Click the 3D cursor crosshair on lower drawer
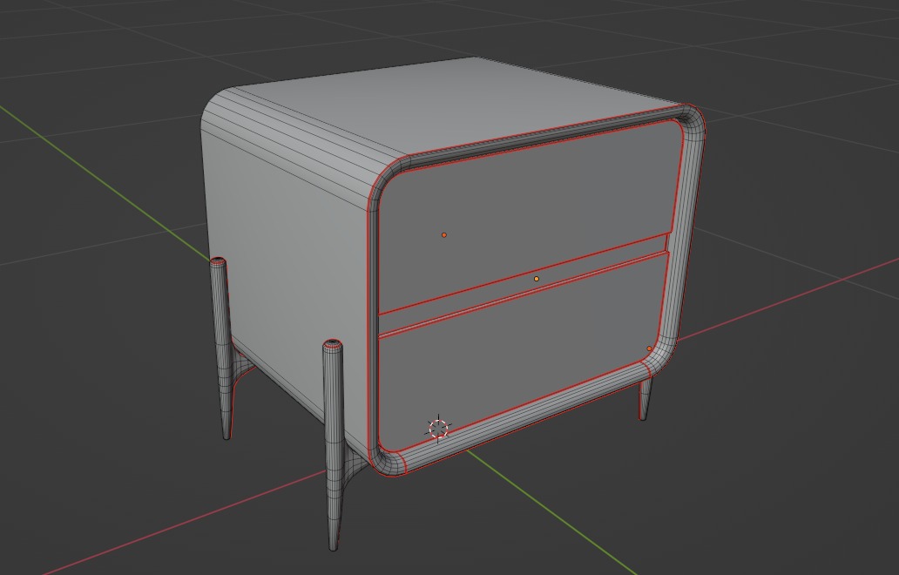The height and width of the screenshot is (575, 899). click(x=438, y=429)
